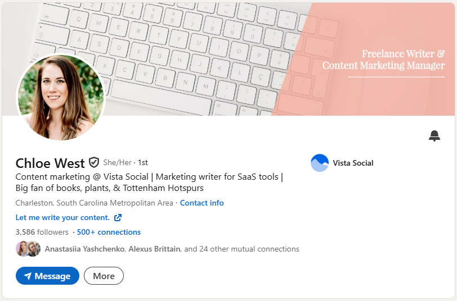Click the 1st degree connection label

[143, 162]
